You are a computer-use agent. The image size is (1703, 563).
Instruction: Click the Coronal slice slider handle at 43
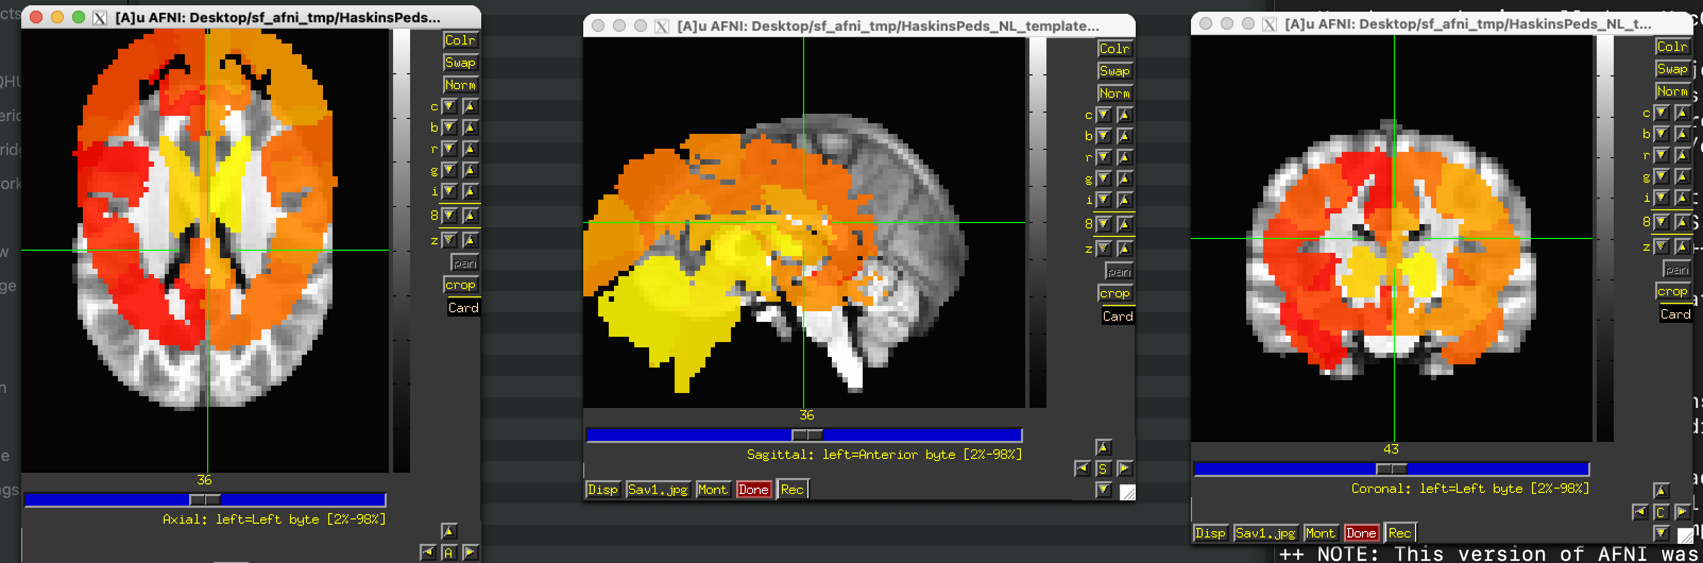(x=1391, y=469)
